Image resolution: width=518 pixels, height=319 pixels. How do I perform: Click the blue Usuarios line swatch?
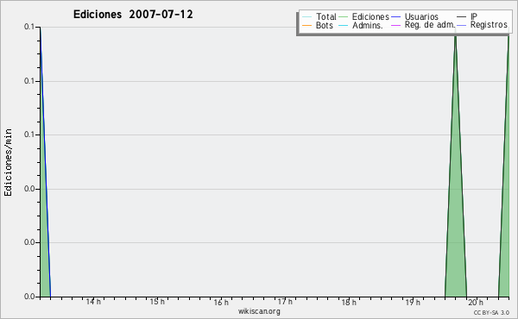pyautogui.click(x=395, y=17)
